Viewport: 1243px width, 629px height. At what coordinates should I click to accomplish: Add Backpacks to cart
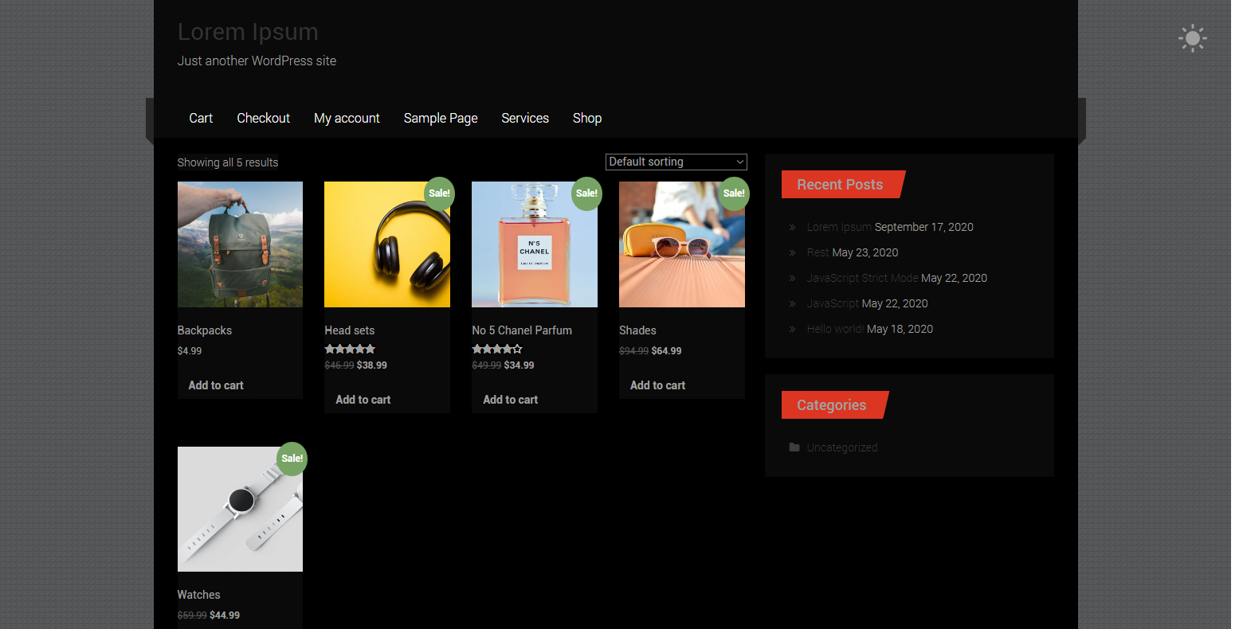tap(216, 385)
